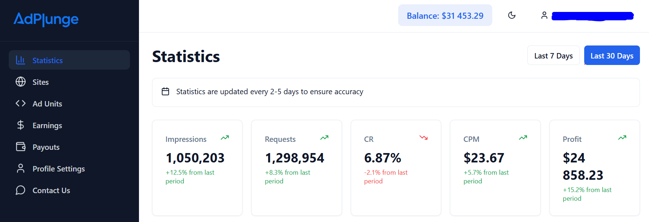This screenshot has width=649, height=222.
Task: Click the CR card label
Action: point(369,139)
